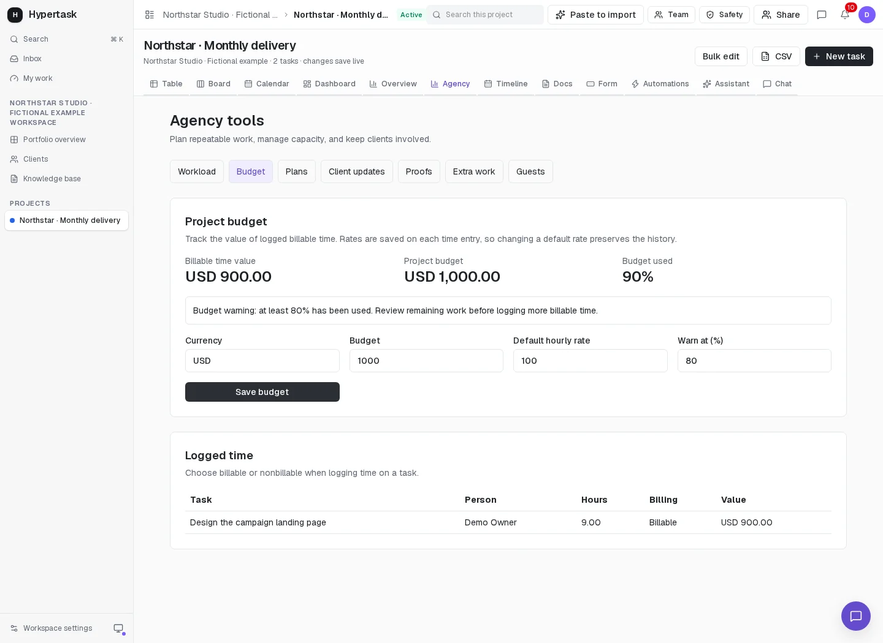Open Knowledge base
This screenshot has height=643, width=883.
[66, 179]
